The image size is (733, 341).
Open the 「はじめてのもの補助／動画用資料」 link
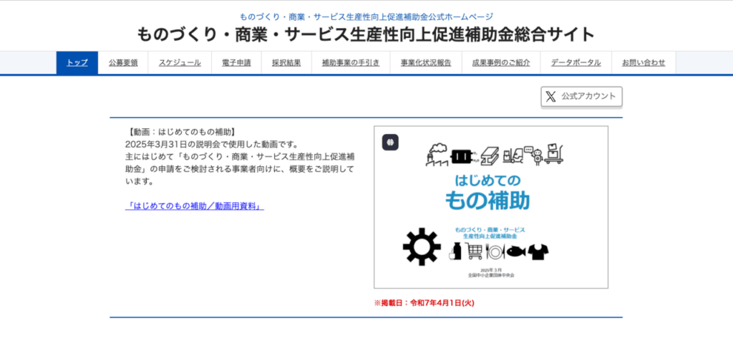(x=195, y=206)
